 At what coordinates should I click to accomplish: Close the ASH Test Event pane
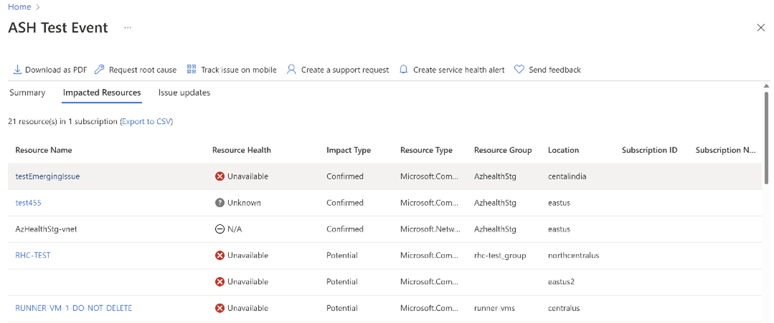[x=761, y=28]
